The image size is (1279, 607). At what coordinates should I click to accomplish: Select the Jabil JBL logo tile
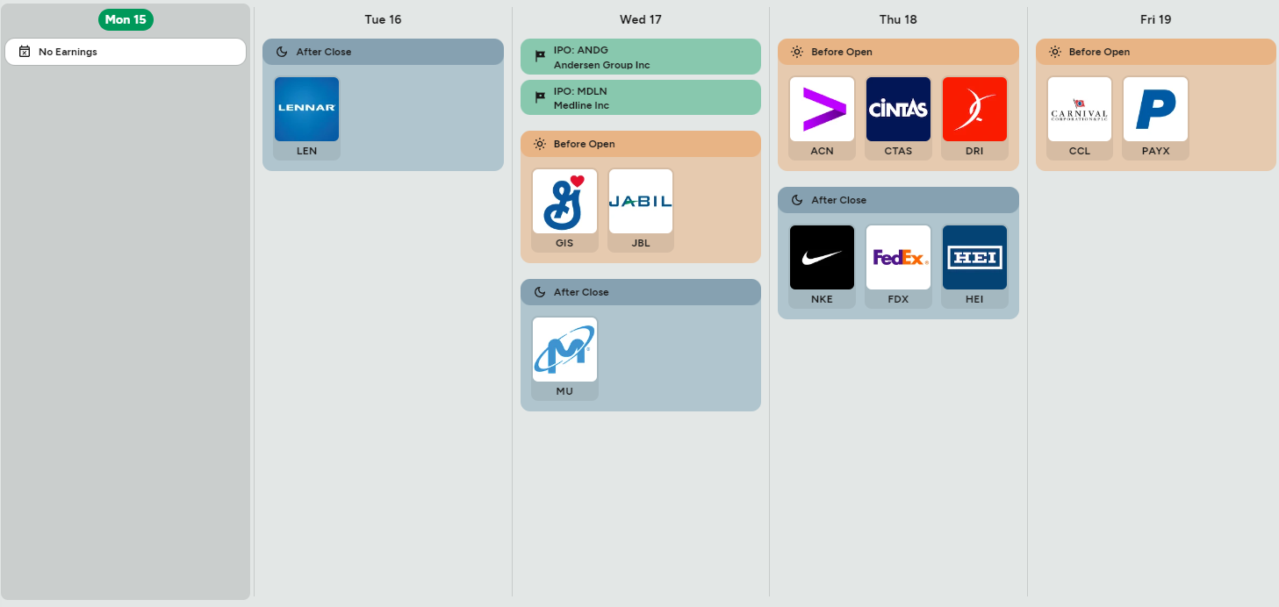(641, 202)
